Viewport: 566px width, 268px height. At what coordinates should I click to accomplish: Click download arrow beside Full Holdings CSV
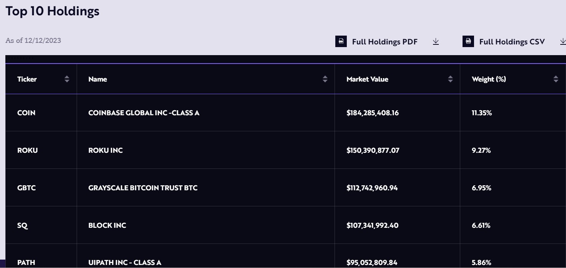point(563,41)
